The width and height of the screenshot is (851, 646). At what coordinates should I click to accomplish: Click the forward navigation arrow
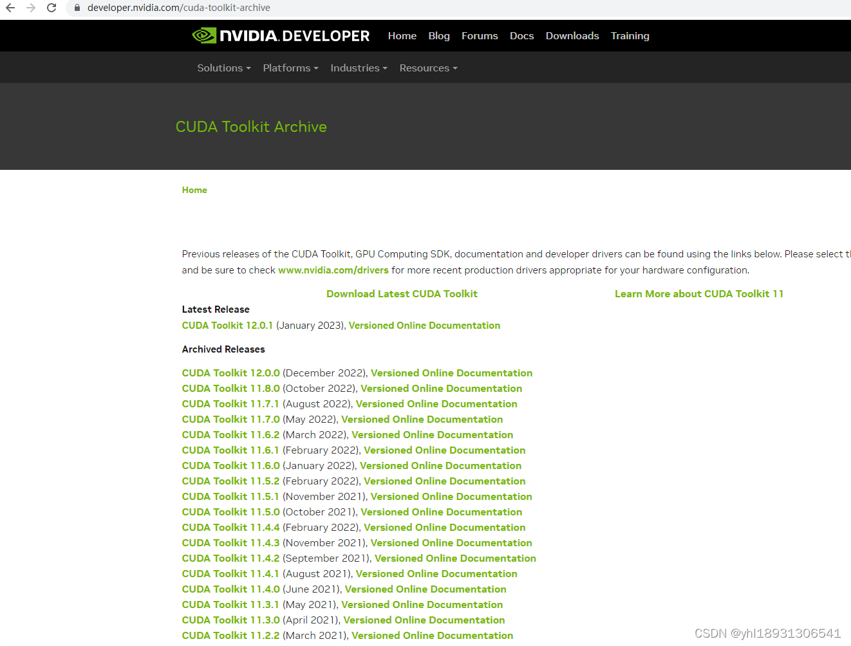pos(32,9)
